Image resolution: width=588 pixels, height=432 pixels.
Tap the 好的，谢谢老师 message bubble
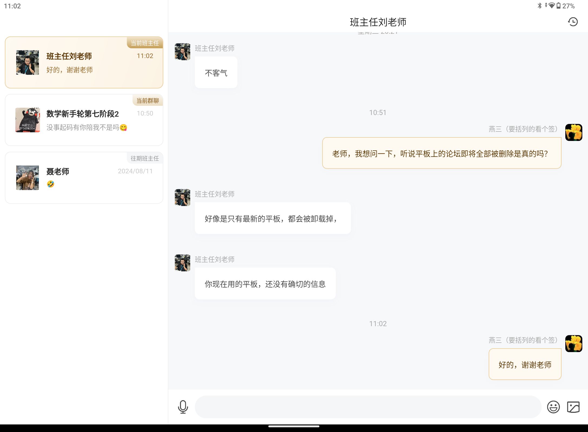(525, 364)
